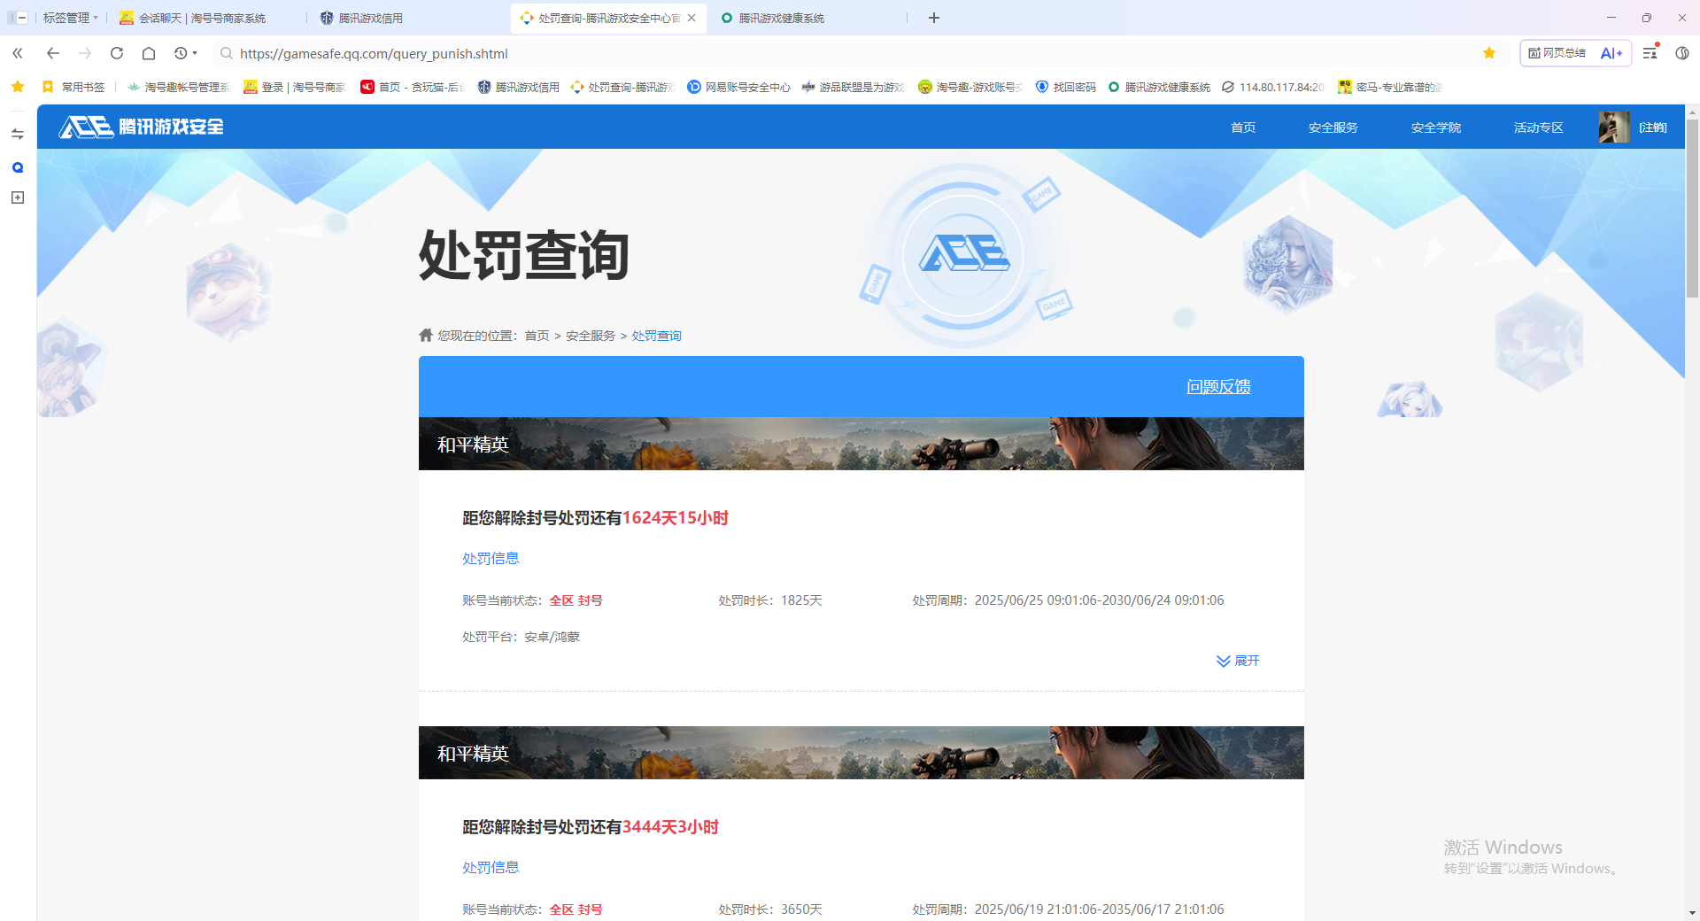Open new tab with plus icon
Viewport: 1700px width, 921px height.
tap(934, 18)
